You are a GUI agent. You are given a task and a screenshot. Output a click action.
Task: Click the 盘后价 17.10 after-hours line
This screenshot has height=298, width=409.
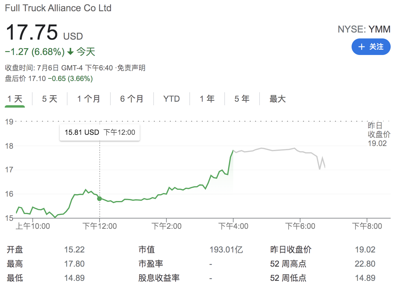[49, 79]
